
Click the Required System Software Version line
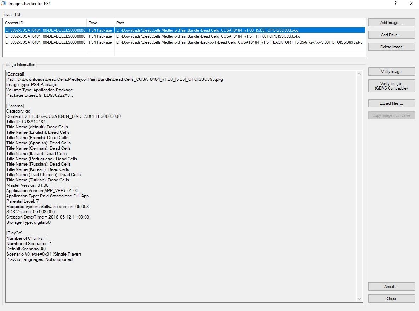click(47, 207)
